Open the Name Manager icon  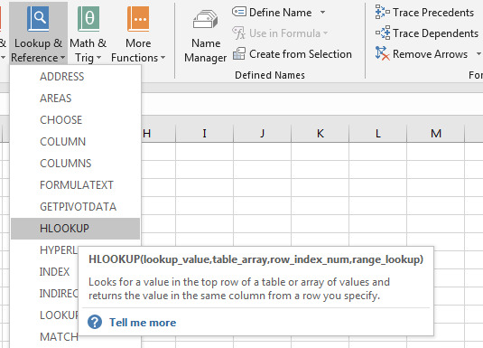tap(206, 20)
